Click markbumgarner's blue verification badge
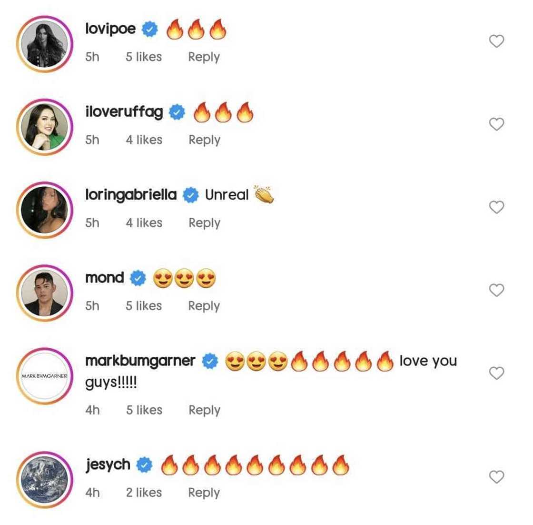533x525 pixels. (209, 361)
